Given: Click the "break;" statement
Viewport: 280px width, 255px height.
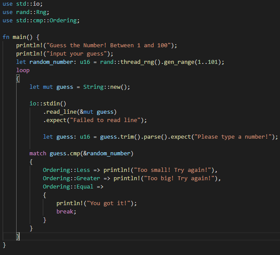Looking at the screenshot, I should 66,212.
